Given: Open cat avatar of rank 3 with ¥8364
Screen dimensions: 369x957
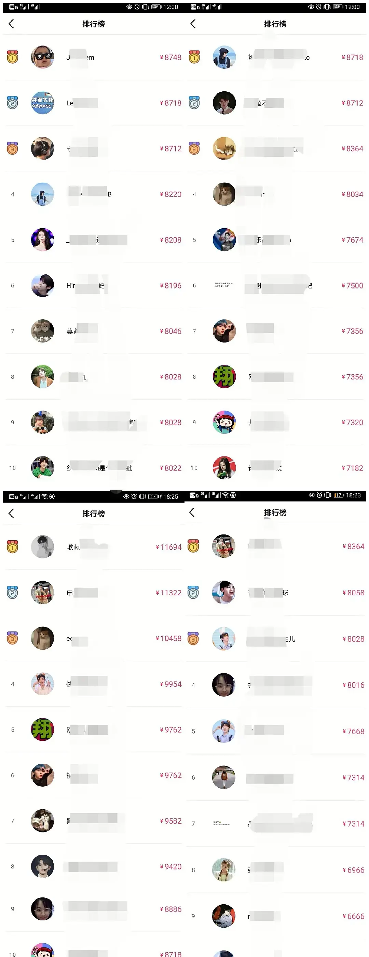Looking at the screenshot, I should tap(224, 148).
